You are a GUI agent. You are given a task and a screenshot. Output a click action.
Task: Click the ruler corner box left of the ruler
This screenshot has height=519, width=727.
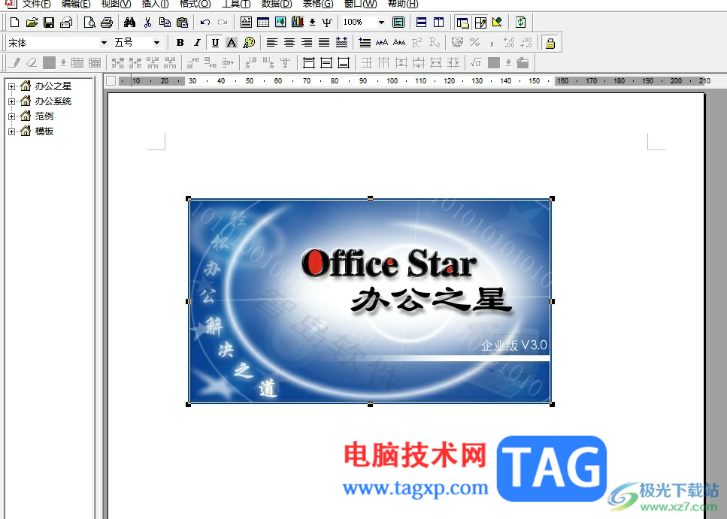pyautogui.click(x=111, y=80)
